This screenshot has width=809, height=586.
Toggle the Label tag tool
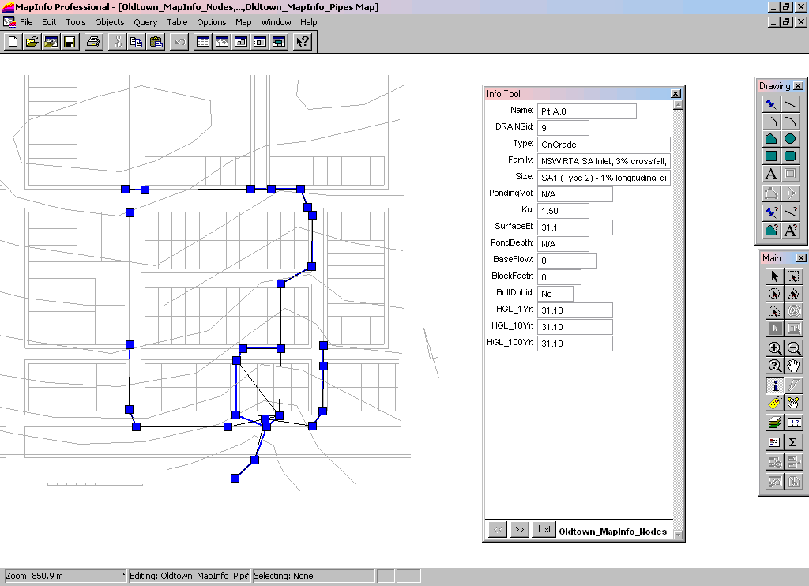[774, 404]
